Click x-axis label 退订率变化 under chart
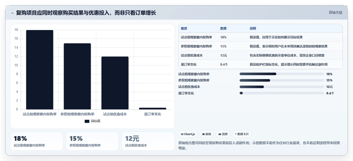 click(x=153, y=114)
